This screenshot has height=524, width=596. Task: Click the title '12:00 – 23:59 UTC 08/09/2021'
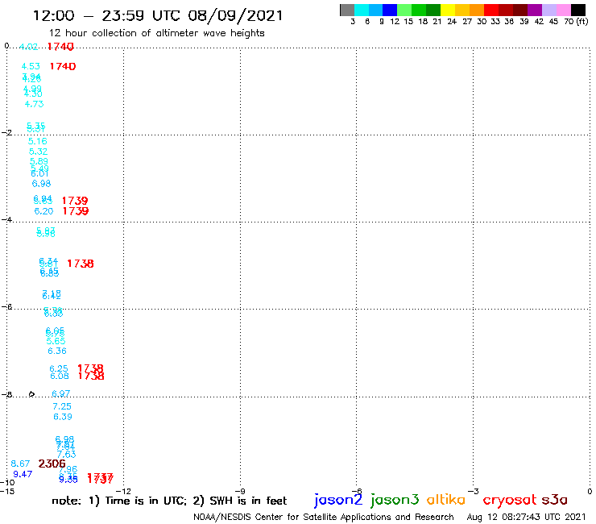click(x=158, y=15)
